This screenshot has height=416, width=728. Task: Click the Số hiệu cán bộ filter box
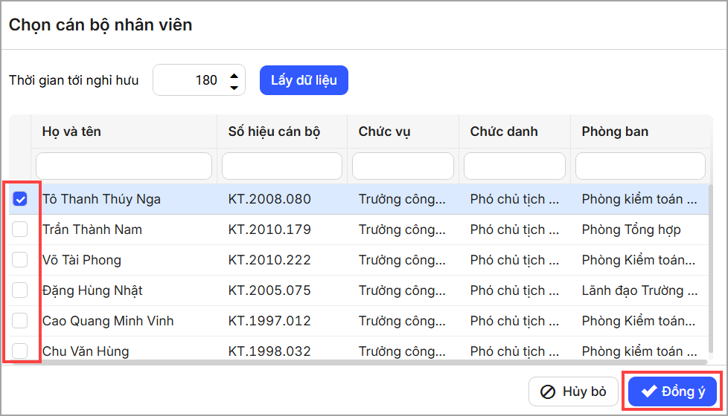[x=282, y=166]
